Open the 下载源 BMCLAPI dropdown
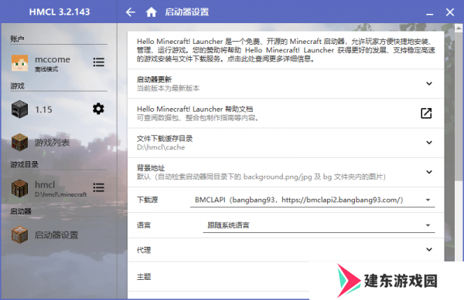This screenshot has height=300, width=464. click(x=312, y=200)
